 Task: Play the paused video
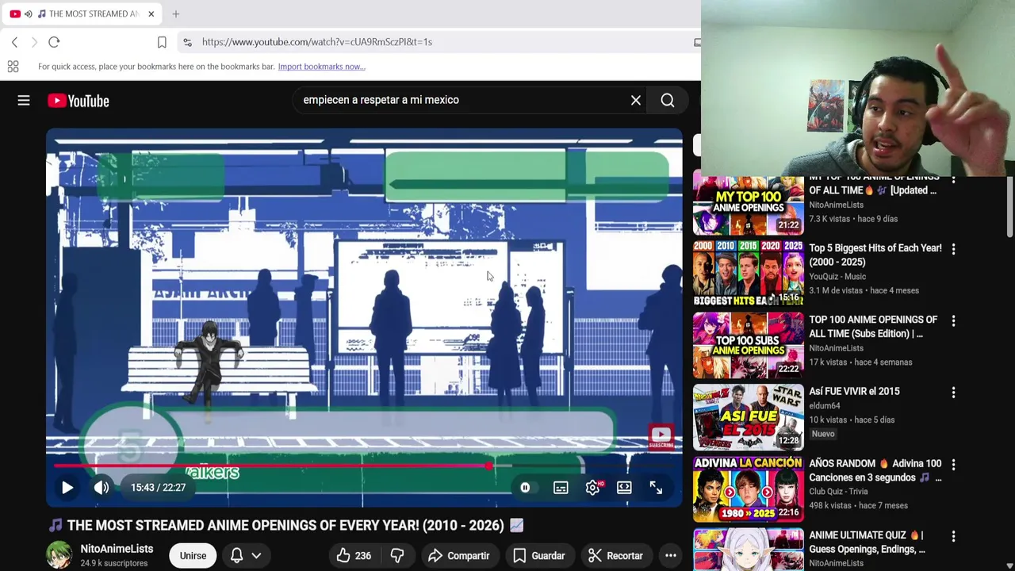click(67, 488)
